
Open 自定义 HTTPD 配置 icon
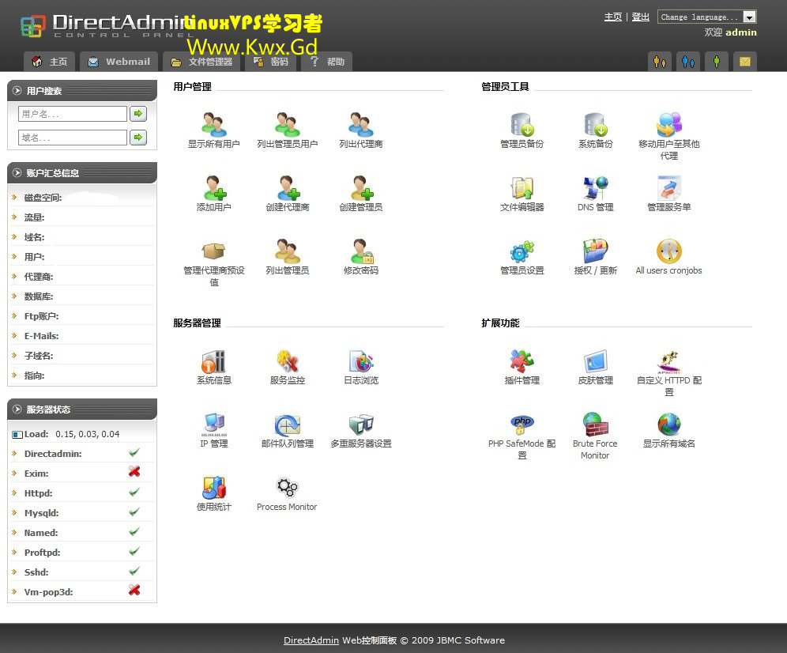point(669,360)
